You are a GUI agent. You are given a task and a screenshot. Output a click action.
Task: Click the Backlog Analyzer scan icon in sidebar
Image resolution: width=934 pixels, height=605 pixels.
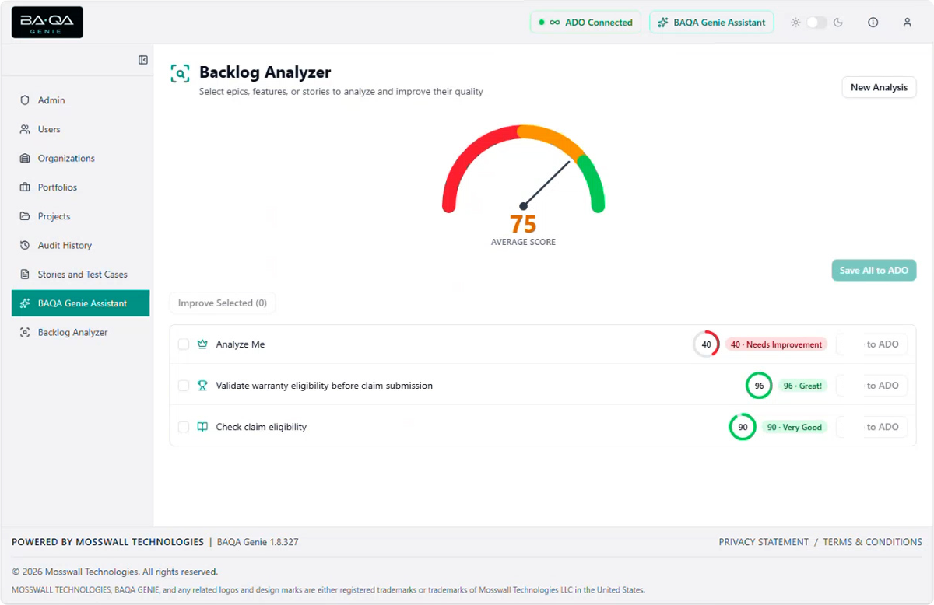click(x=25, y=332)
